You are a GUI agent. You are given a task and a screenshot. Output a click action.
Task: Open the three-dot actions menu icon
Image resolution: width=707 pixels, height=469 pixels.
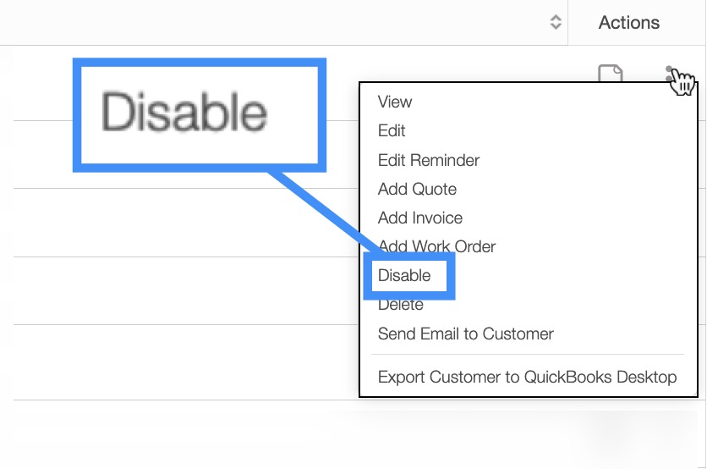[671, 74]
